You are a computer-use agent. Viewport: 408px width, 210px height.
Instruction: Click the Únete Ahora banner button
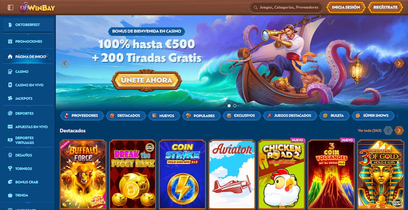146,81
